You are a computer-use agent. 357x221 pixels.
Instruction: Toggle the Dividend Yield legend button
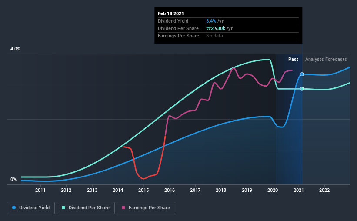point(31,208)
